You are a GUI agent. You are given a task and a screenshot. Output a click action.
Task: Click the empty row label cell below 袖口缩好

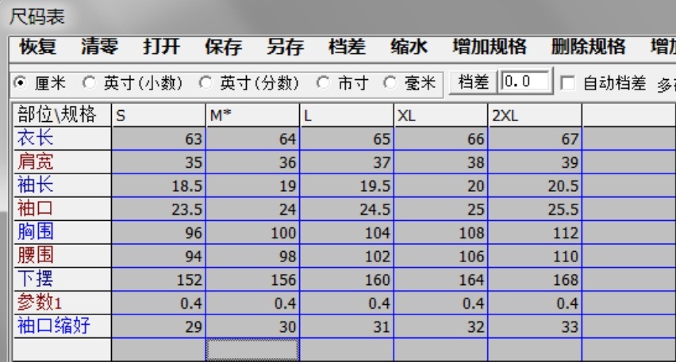point(63,350)
